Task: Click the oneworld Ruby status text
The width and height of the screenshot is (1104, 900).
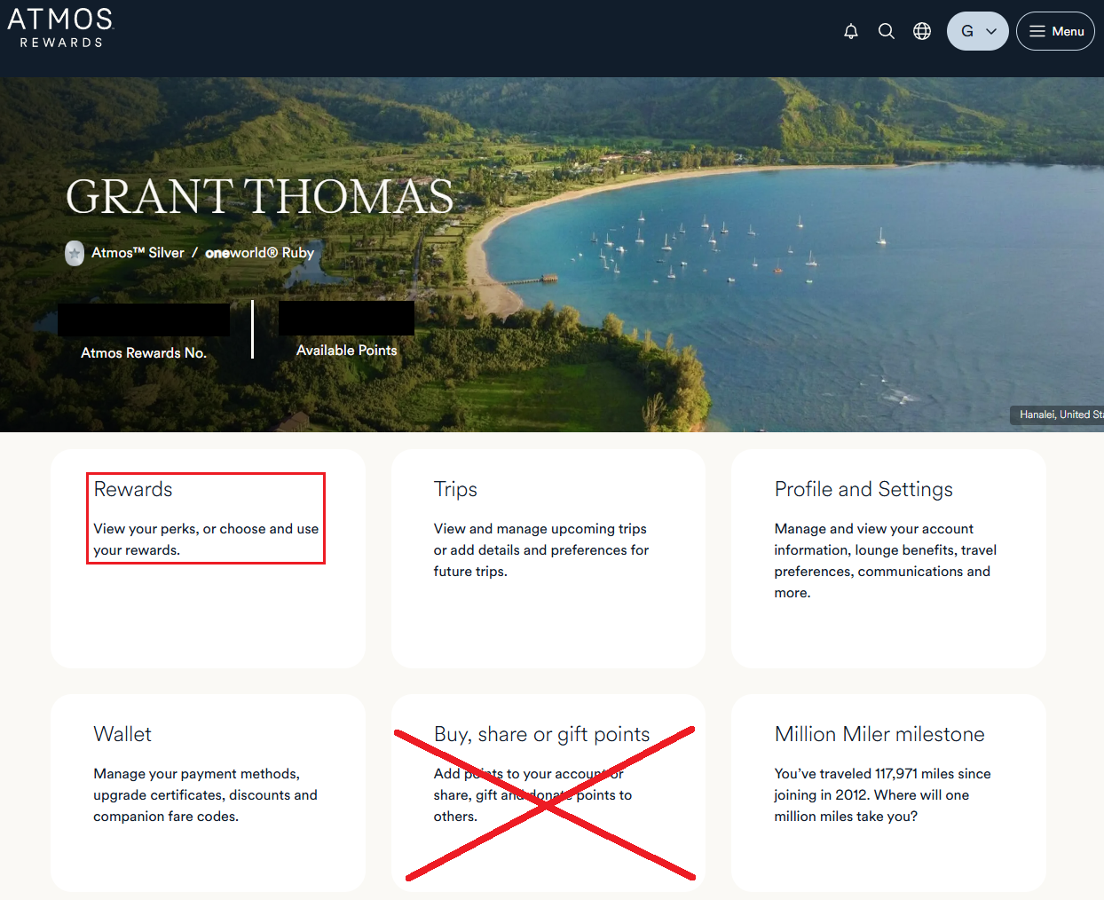Action: point(259,253)
